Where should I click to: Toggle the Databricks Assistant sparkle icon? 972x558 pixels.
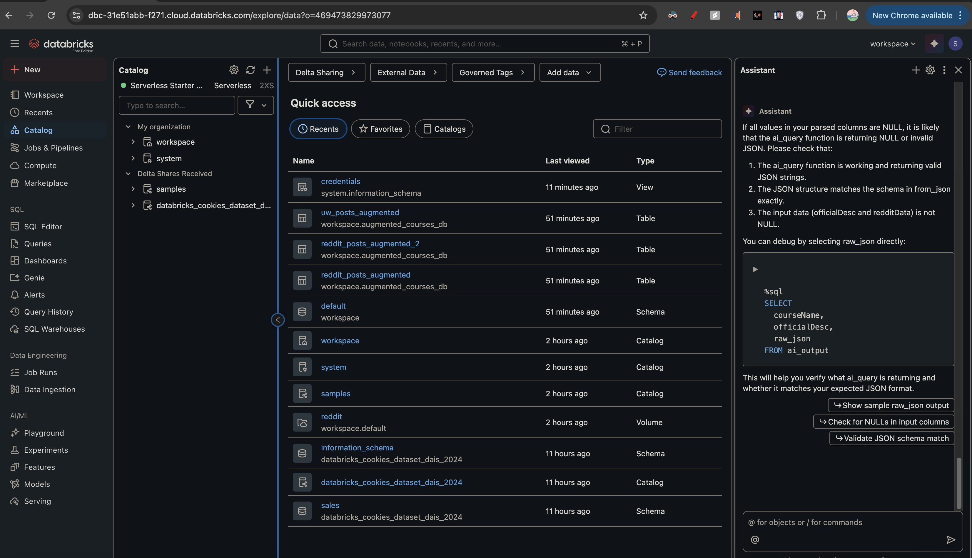[934, 44]
